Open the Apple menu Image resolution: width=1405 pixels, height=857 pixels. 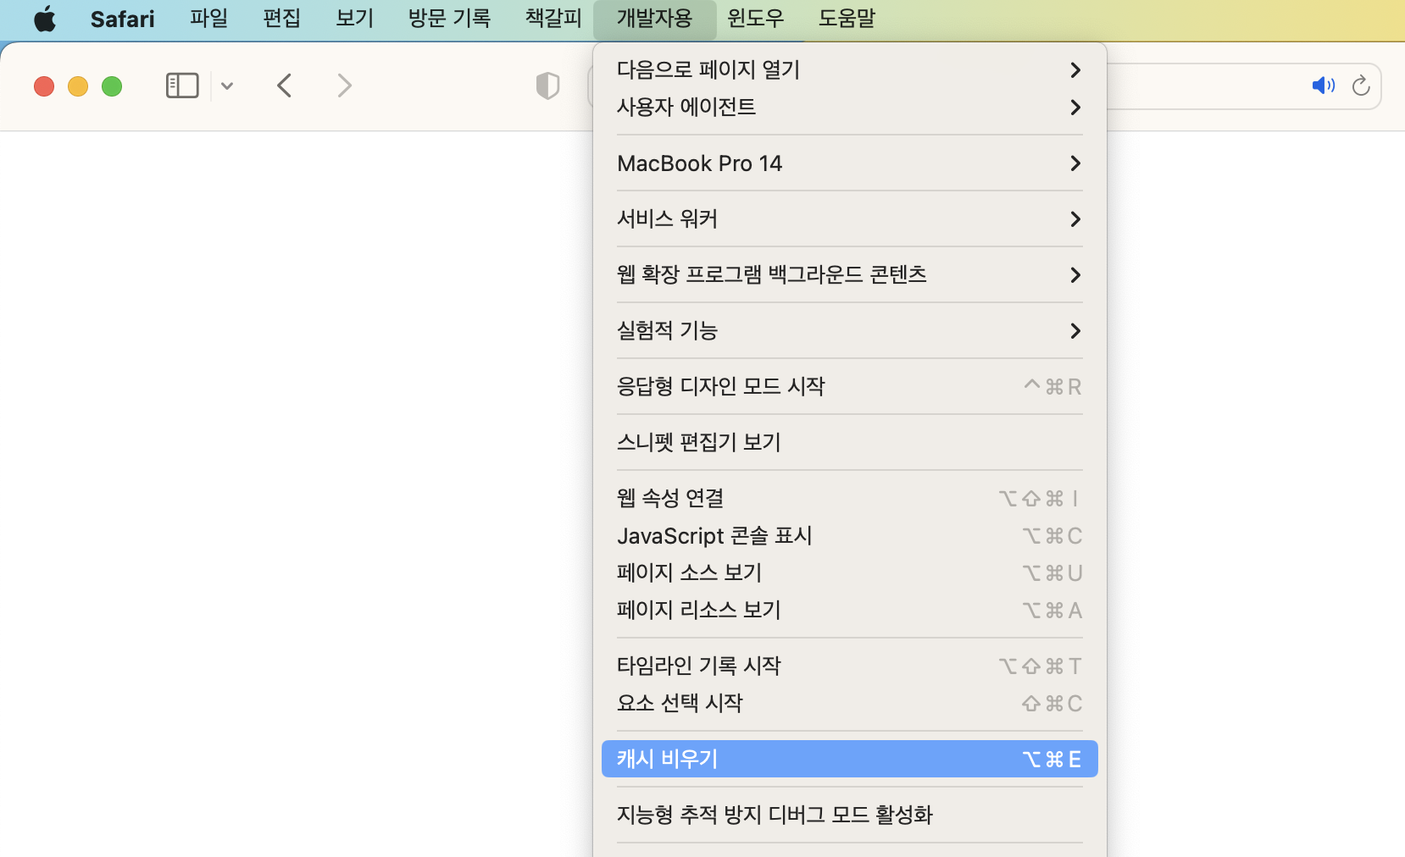(45, 19)
